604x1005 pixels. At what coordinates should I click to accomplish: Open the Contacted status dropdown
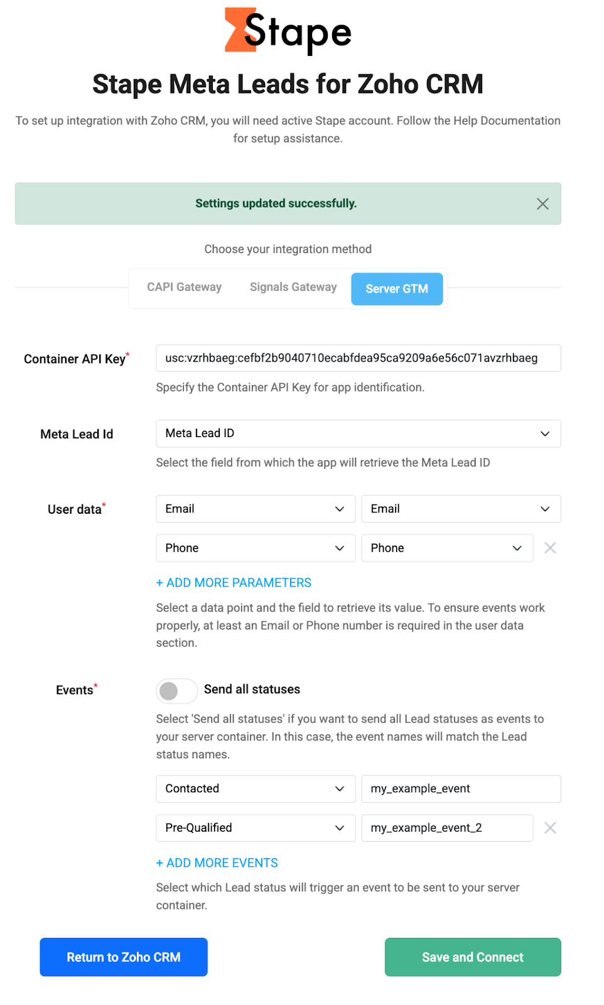click(256, 789)
